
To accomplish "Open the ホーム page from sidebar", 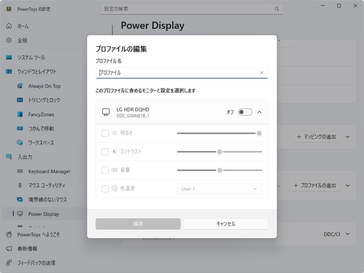I will click(x=9, y=26).
